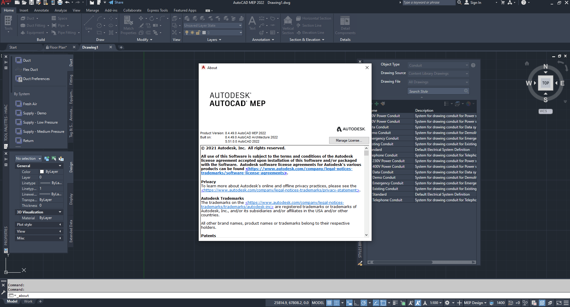The image size is (570, 307).
Task: Click layer 0 color swatch in Layers panel
Action: tap(204, 33)
